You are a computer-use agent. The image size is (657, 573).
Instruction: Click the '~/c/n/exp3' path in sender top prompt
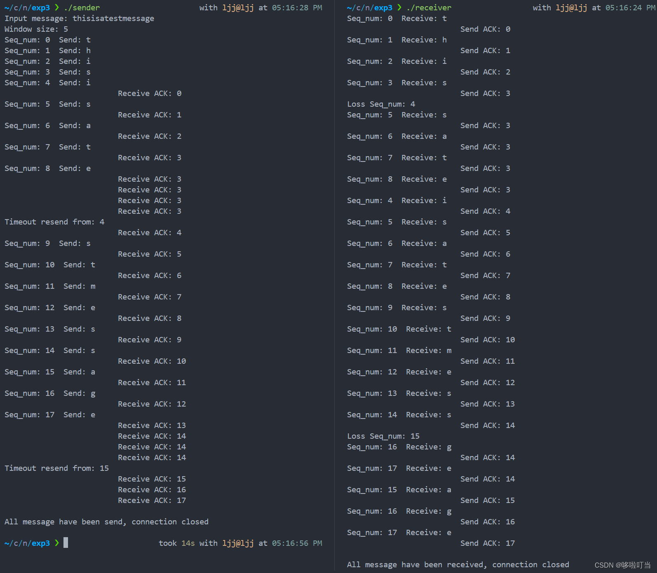coord(27,8)
